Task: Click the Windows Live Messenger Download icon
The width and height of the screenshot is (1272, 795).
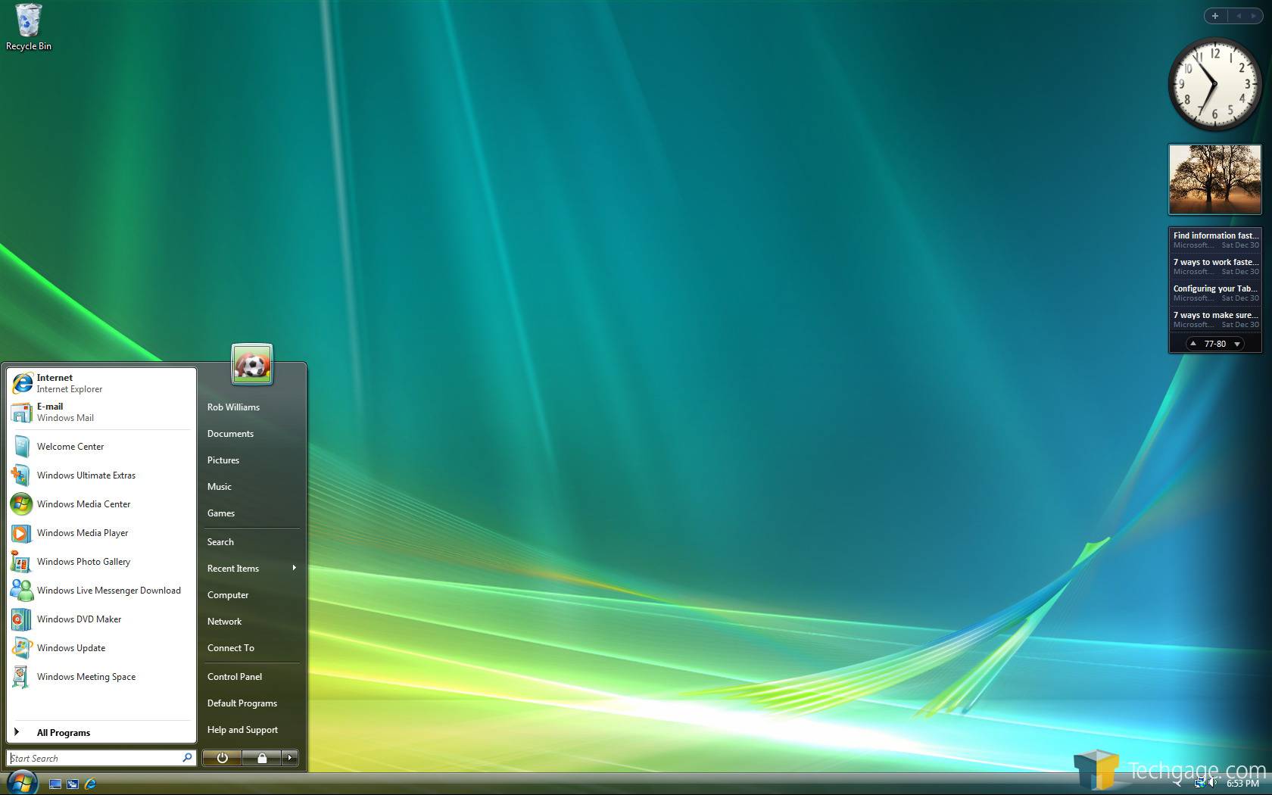Action: point(22,591)
